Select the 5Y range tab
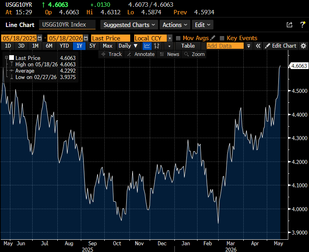 point(92,46)
